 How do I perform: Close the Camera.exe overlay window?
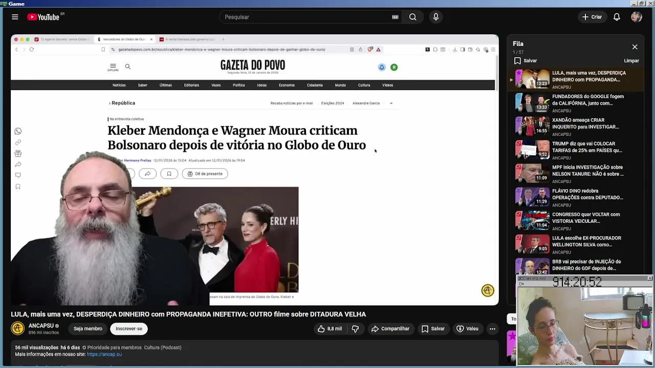pyautogui.click(x=650, y=278)
